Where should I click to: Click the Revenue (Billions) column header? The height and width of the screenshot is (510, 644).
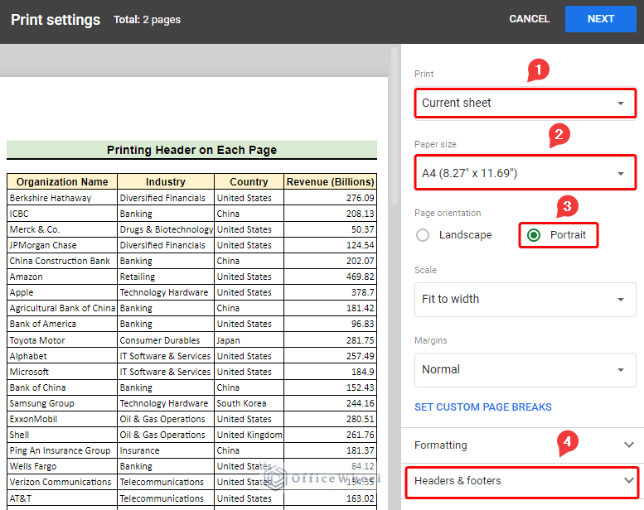pos(330,182)
